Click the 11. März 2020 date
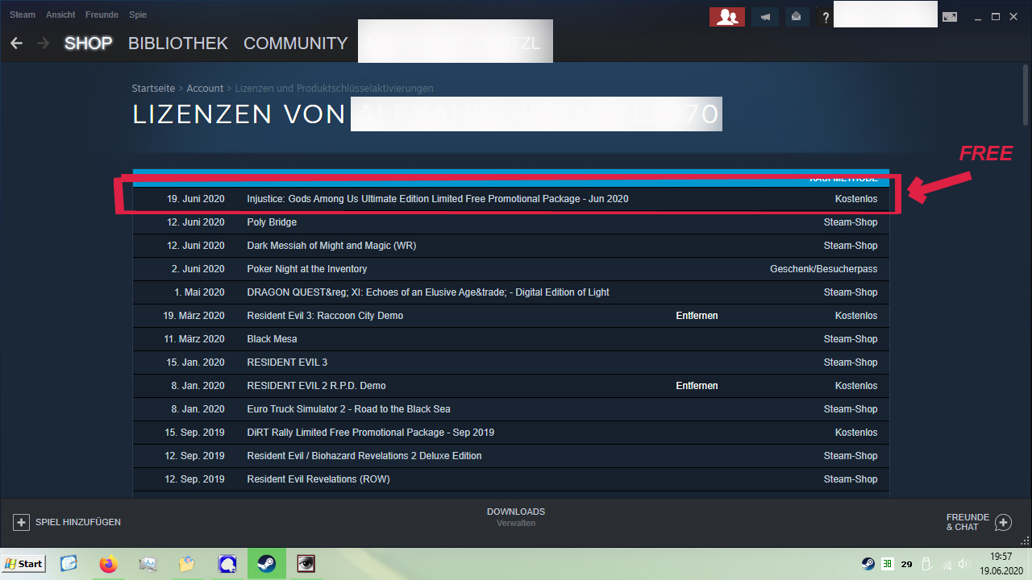Screen dimensions: 1032x580 [195, 339]
